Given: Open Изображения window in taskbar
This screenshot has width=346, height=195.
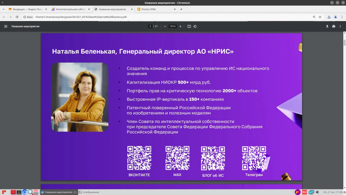Looking at the screenshot, I should click(x=89, y=192).
